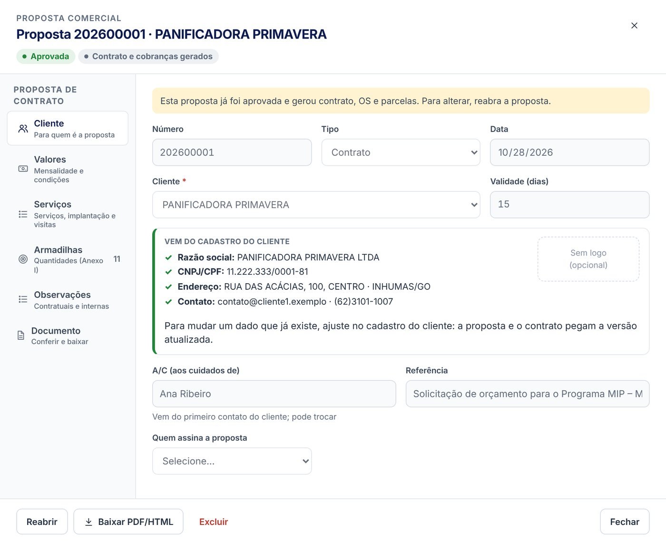Click the Armadilhas target icon
Screen dimensions: 666x544
click(23, 259)
